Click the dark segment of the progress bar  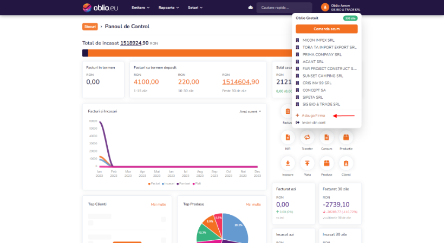pyautogui.click(x=85, y=53)
